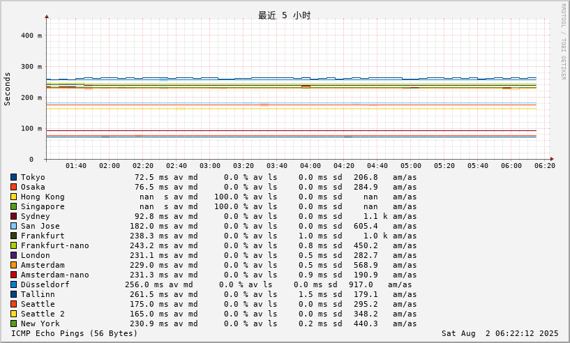
Task: Click the graph title 最近 5 小时
Action: [284, 15]
